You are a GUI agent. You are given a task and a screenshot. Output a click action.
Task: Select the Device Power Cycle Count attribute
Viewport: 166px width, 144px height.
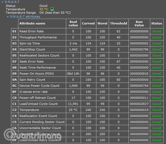(39, 86)
